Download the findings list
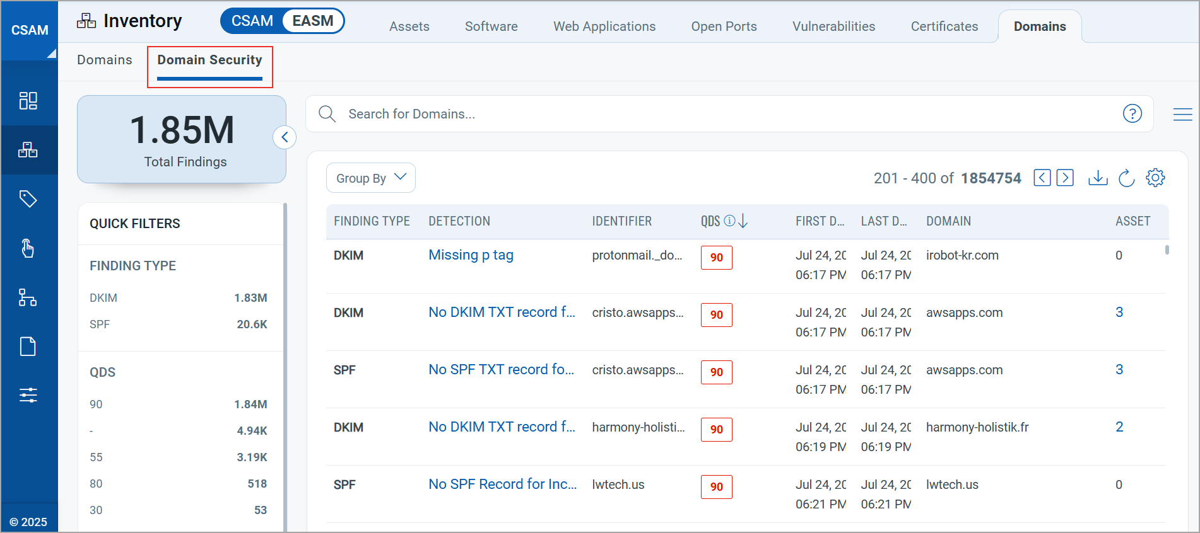Image resolution: width=1200 pixels, height=533 pixels. tap(1098, 178)
